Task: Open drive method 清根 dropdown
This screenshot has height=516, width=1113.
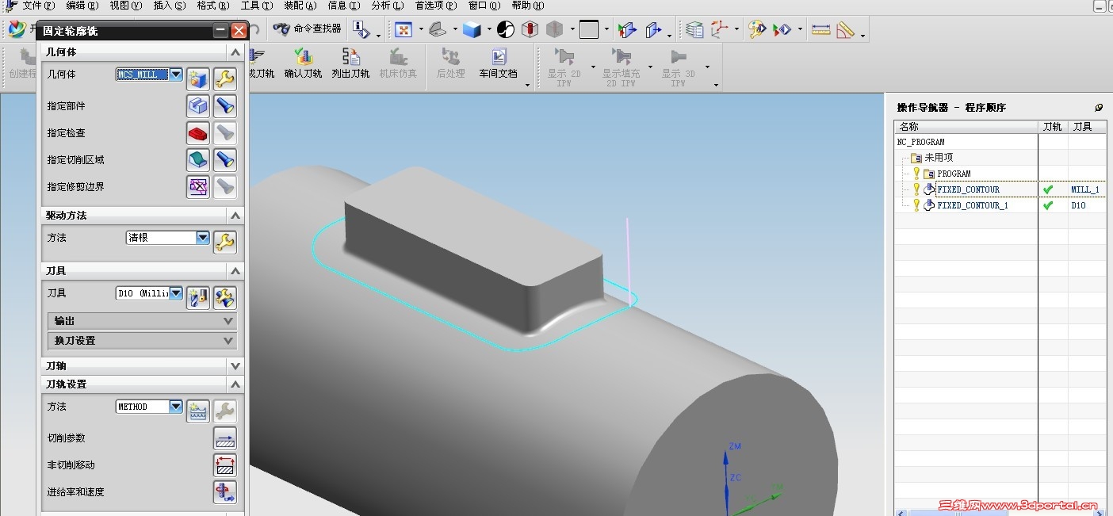Action: (x=203, y=237)
